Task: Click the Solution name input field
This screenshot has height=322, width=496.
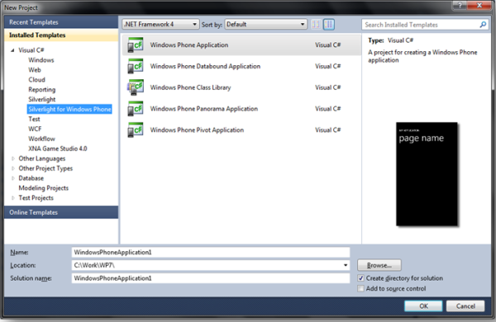Action: pos(211,278)
